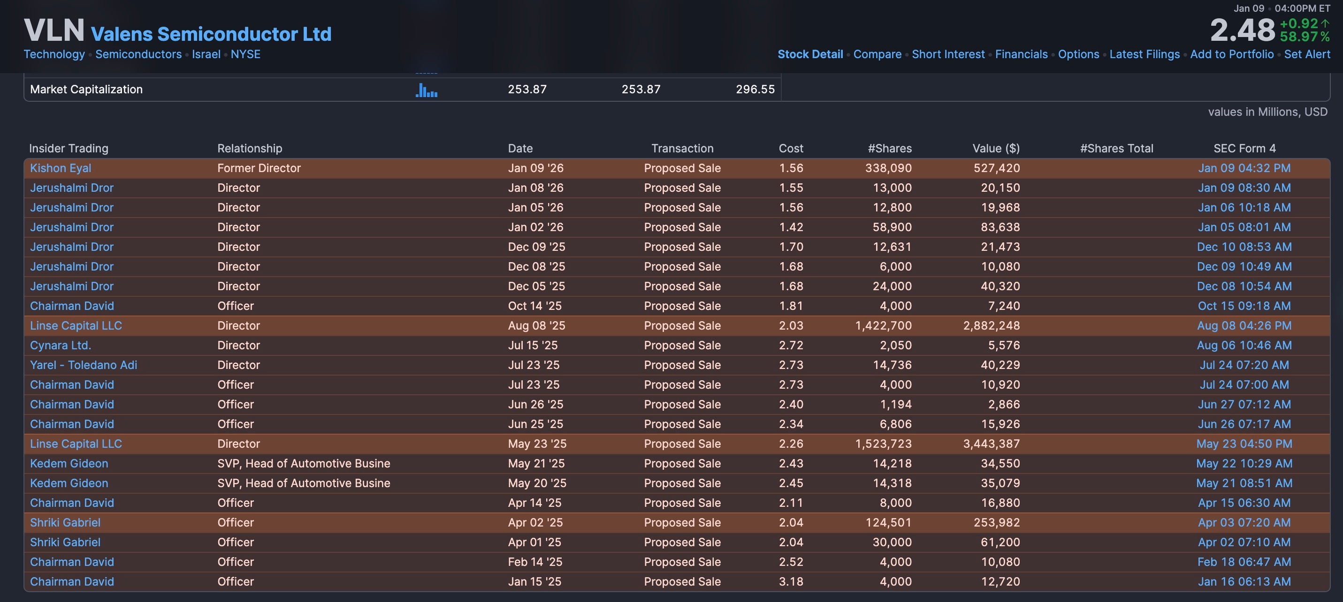Open Linse Capital LLC Aug 08 insider entry
This screenshot has width=1343, height=602.
[x=76, y=325]
